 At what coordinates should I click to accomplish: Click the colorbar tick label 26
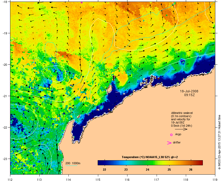[x=191, y=170]
